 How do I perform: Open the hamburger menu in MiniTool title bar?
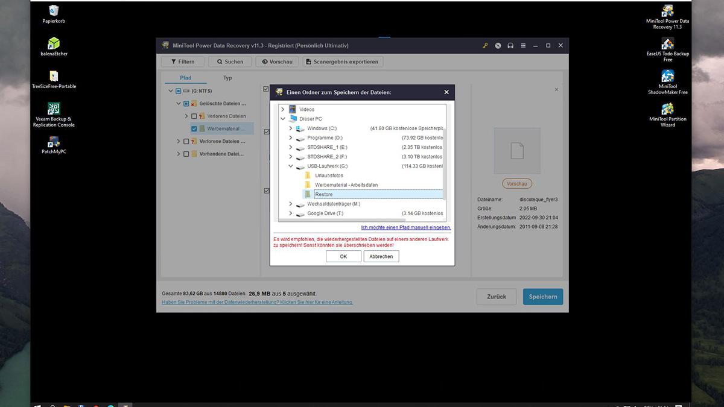tap(523, 45)
